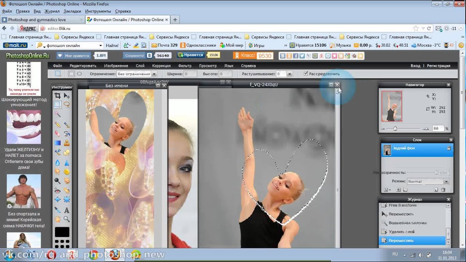The height and width of the screenshot is (262, 466).
Task: Choose elliptical marquee in options bar
Action: (79, 74)
